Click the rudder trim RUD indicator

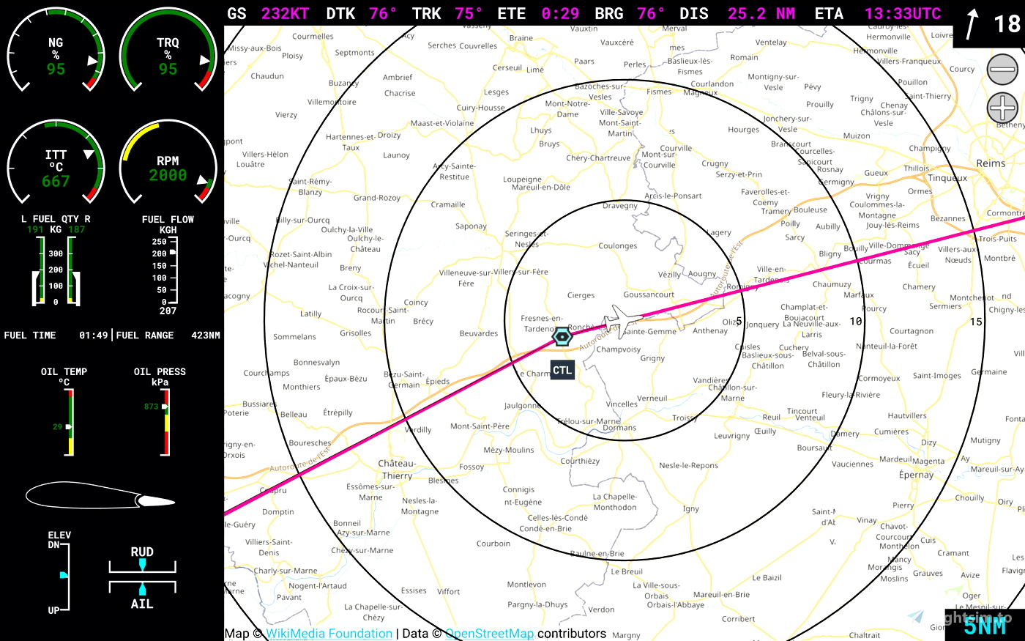142,560
